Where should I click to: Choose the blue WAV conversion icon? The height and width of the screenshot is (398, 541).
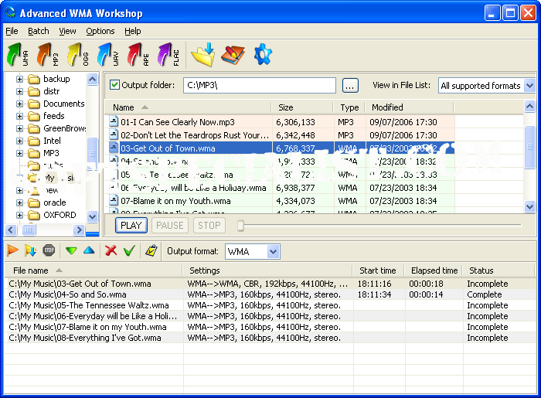pyautogui.click(x=107, y=56)
